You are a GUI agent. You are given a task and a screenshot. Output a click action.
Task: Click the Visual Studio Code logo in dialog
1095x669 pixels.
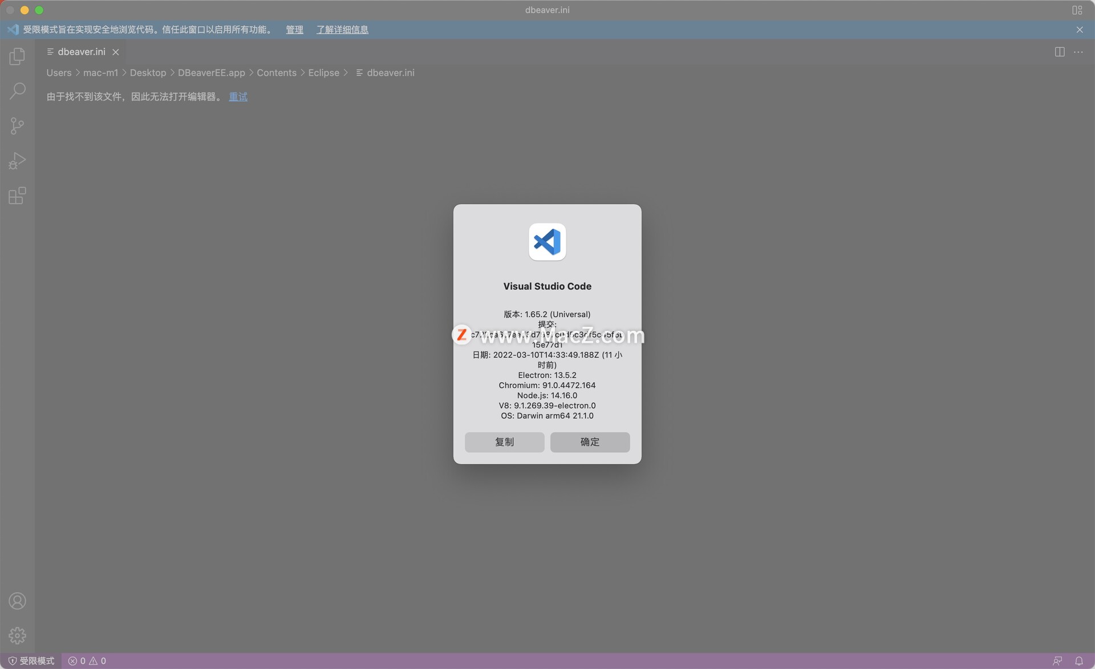[547, 242]
